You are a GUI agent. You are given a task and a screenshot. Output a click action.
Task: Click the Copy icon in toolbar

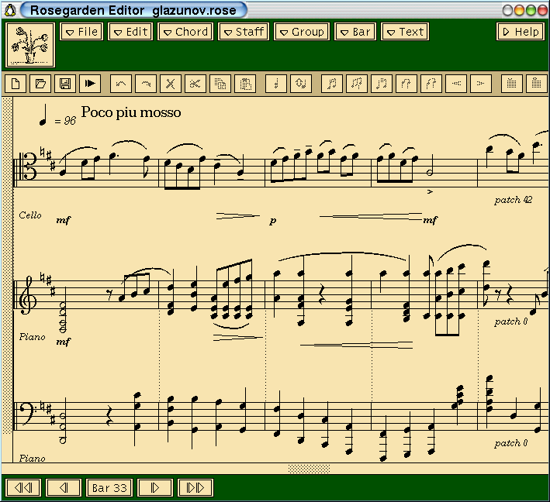(220, 84)
